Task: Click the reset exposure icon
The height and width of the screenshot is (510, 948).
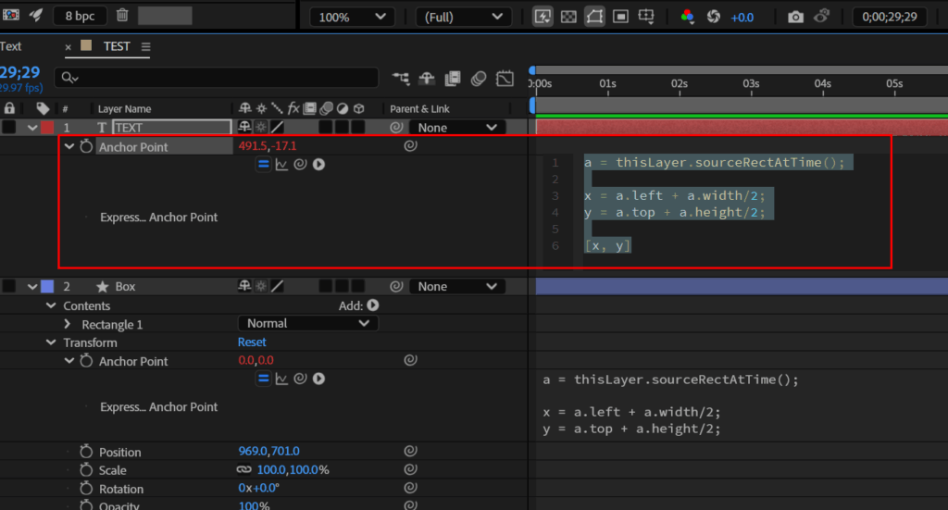Action: pyautogui.click(x=714, y=17)
